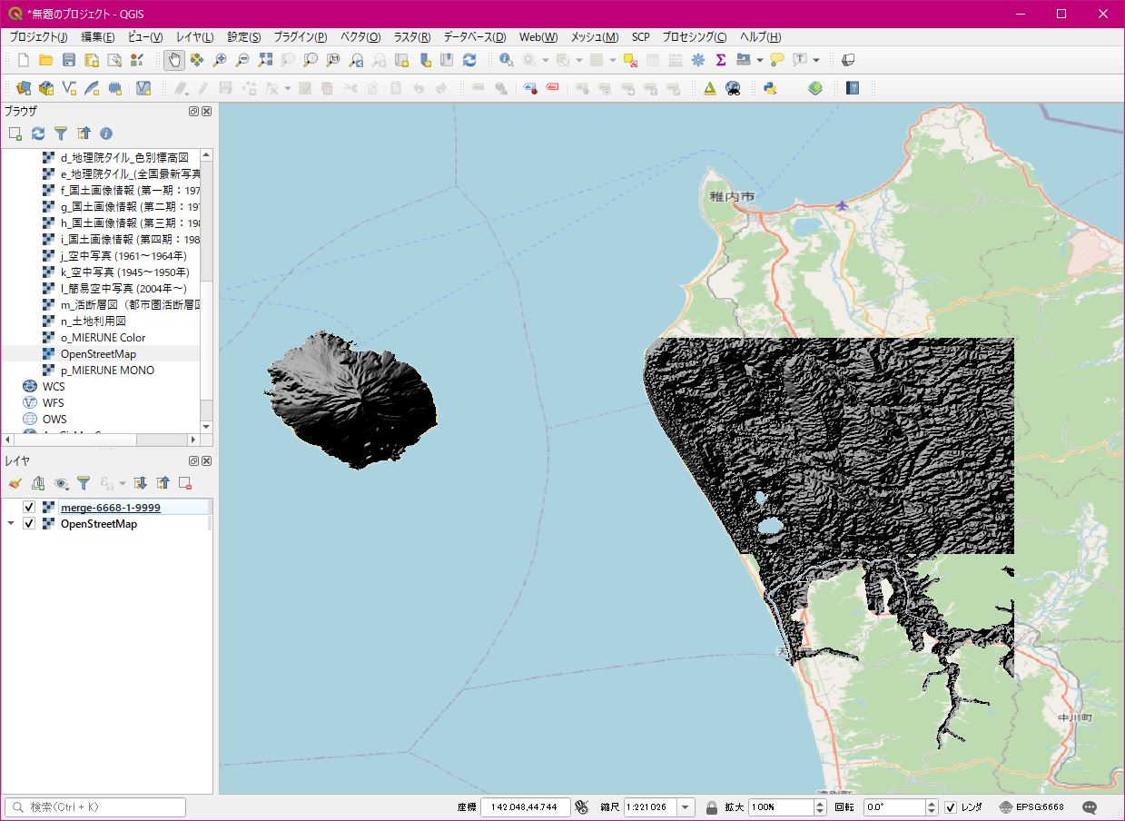
Task: Click the Filter Legend funnel in Layers panel
Action: point(84,483)
